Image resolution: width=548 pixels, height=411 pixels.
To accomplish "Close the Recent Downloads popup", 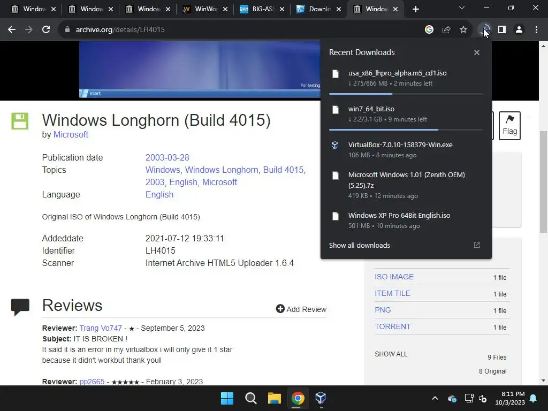I will 477,52.
